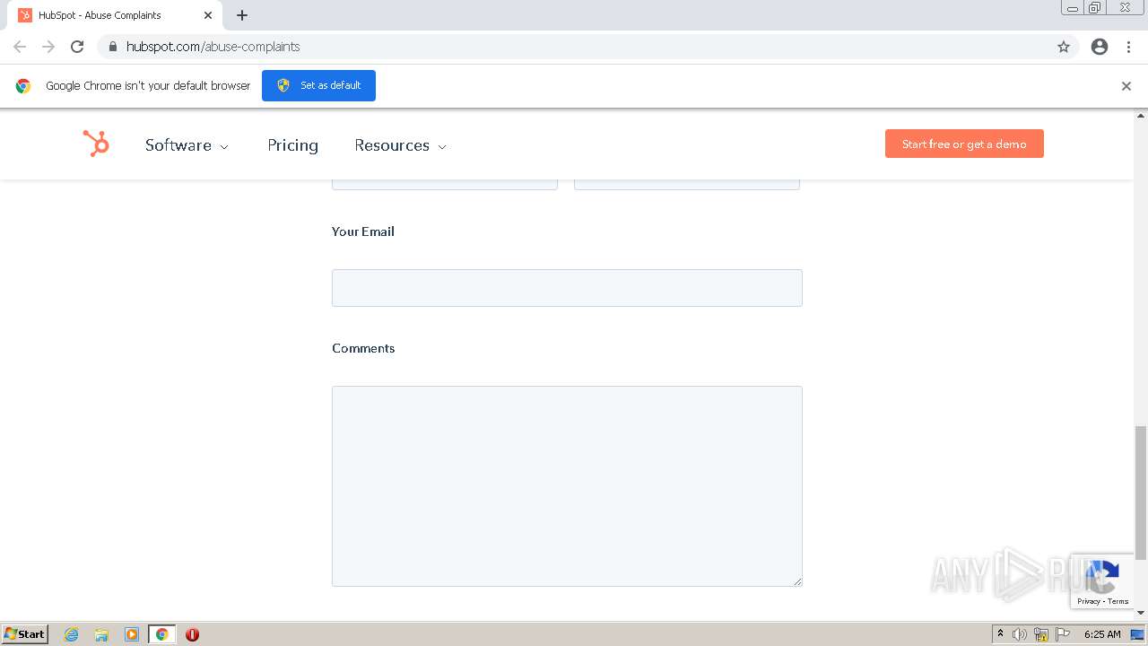The height and width of the screenshot is (646, 1148).
Task: Click the Action Center flag icon
Action: point(1063,634)
